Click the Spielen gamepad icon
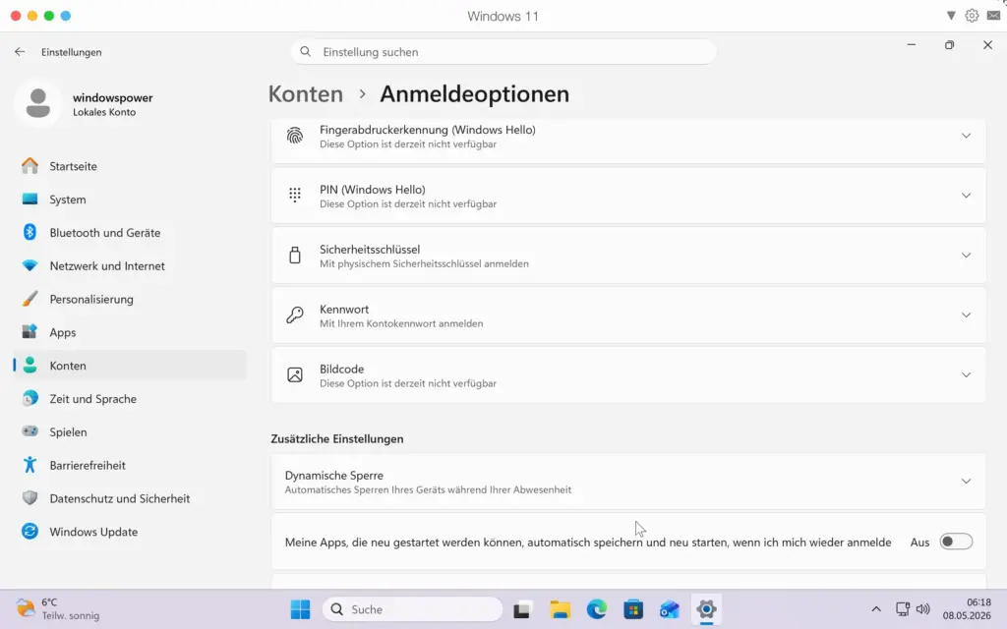Screen dimensions: 1007x629 click(30, 431)
